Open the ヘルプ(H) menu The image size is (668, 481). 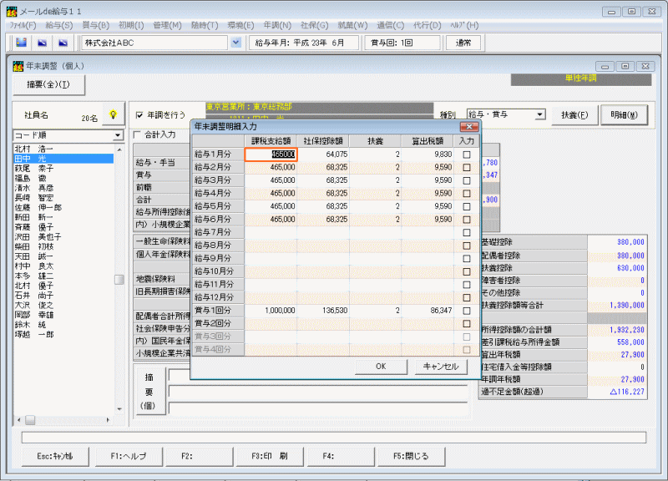(464, 25)
